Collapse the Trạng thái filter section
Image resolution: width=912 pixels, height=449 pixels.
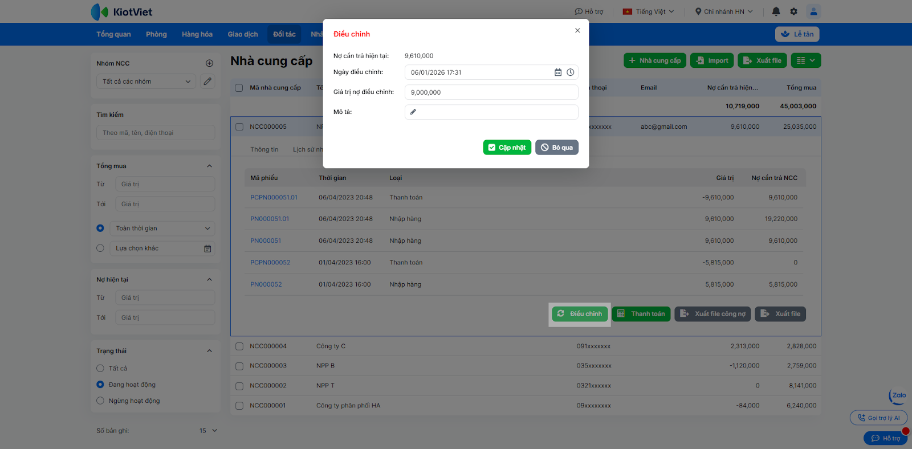click(x=209, y=351)
